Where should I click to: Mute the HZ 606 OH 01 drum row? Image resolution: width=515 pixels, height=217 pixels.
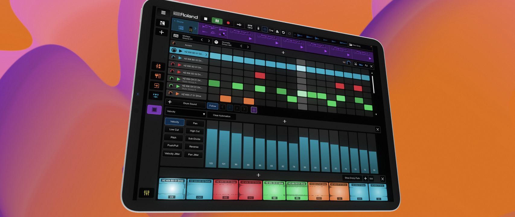[x=171, y=86]
